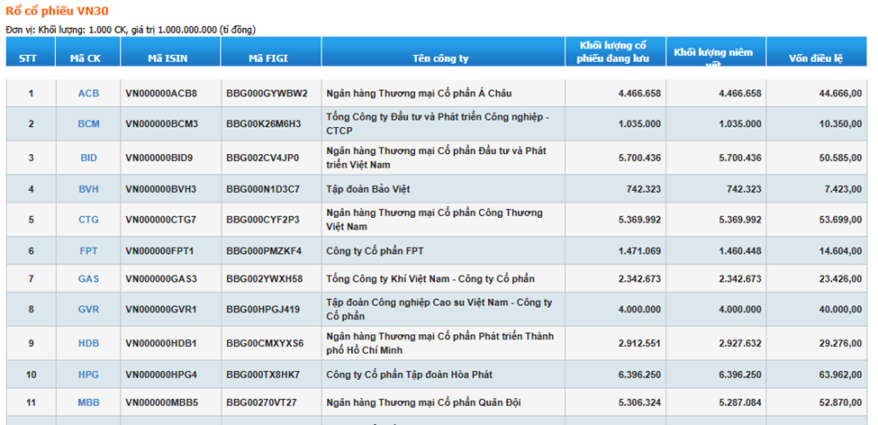Select ISIN code VN000000GAS3
Viewport: 878px width, 425px height.
(161, 279)
